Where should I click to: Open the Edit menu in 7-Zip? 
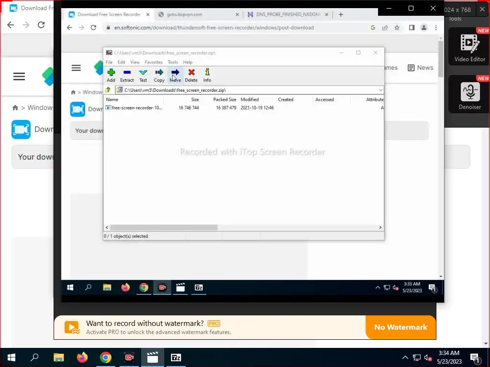click(121, 62)
